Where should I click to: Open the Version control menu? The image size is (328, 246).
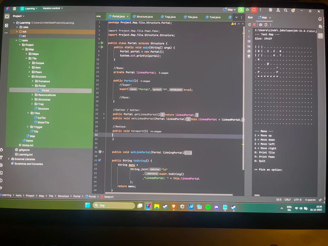coord(52,8)
